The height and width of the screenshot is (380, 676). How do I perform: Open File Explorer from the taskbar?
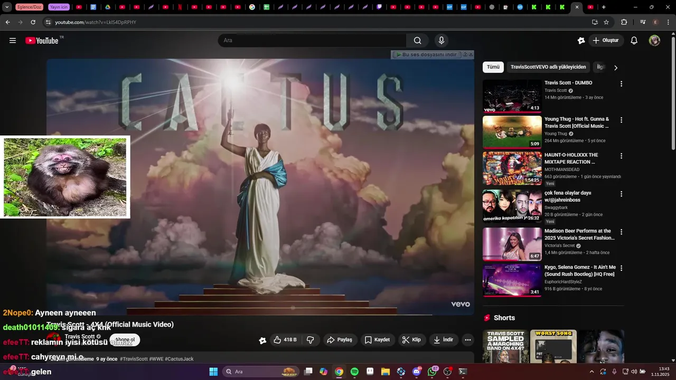[386, 372]
